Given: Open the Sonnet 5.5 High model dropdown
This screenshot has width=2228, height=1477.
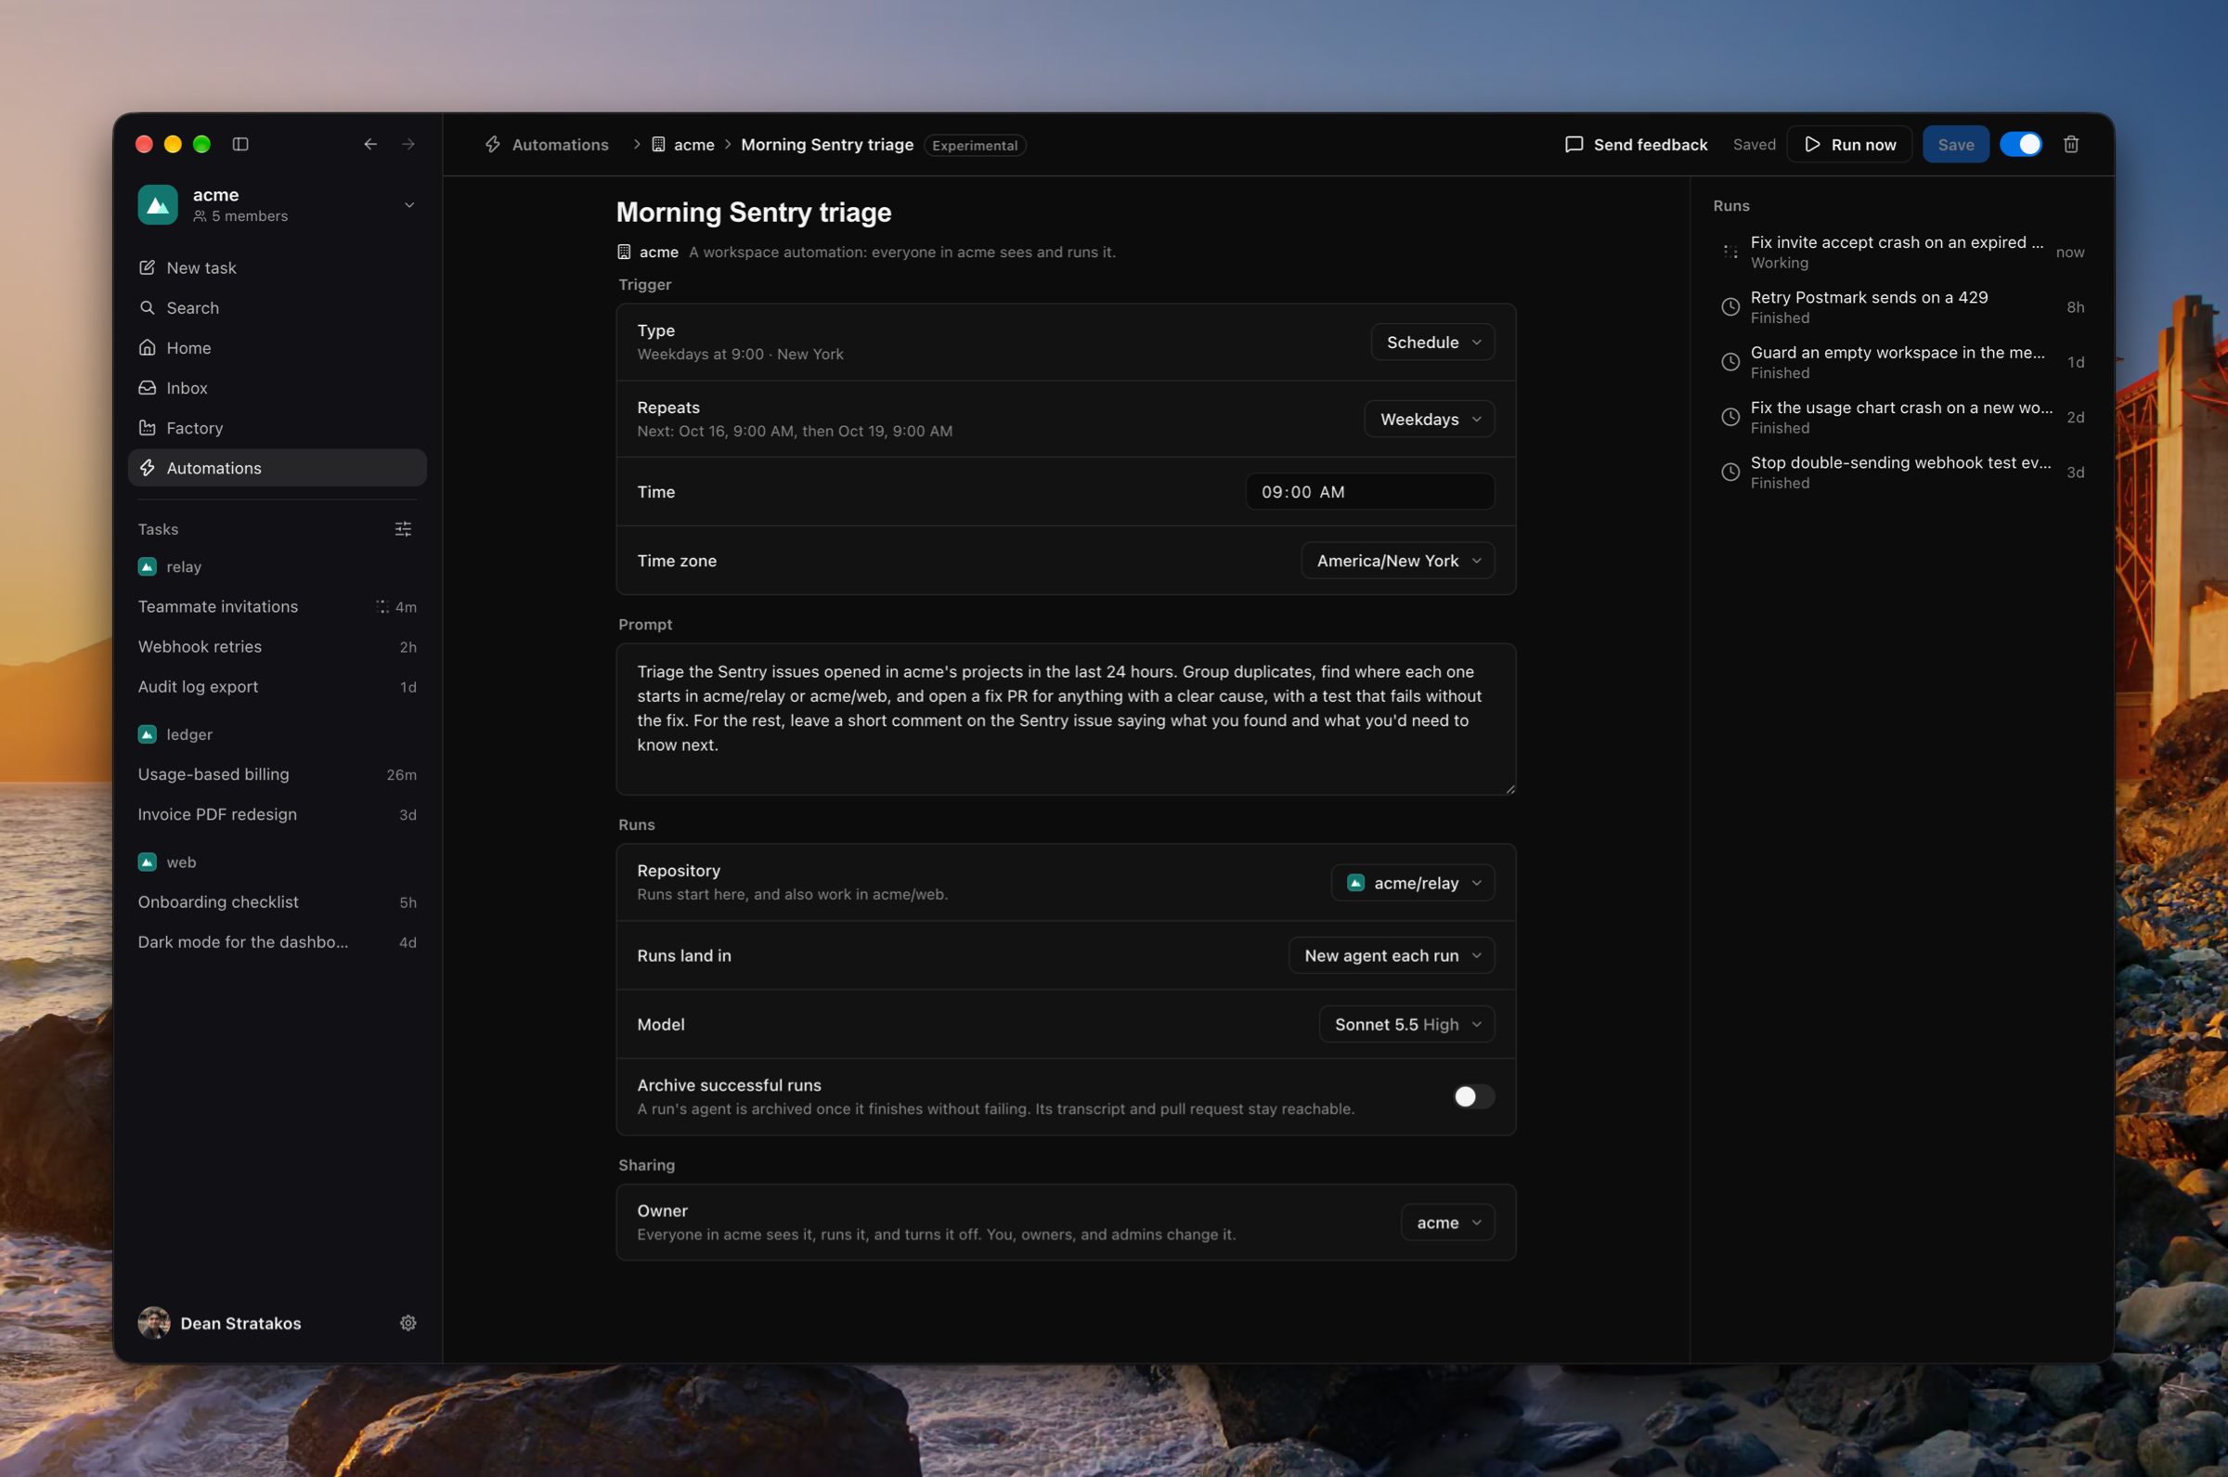Looking at the screenshot, I should (1406, 1024).
